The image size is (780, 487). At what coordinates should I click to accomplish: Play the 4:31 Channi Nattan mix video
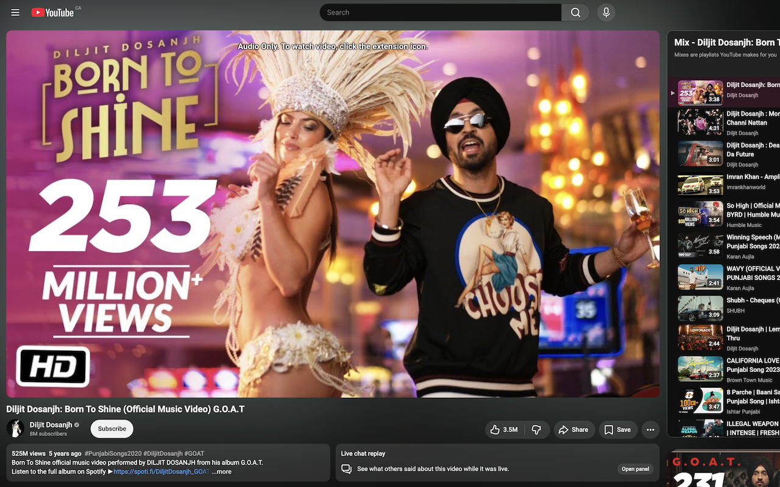point(700,122)
